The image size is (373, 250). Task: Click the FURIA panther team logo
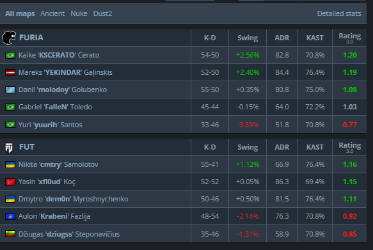point(9,38)
